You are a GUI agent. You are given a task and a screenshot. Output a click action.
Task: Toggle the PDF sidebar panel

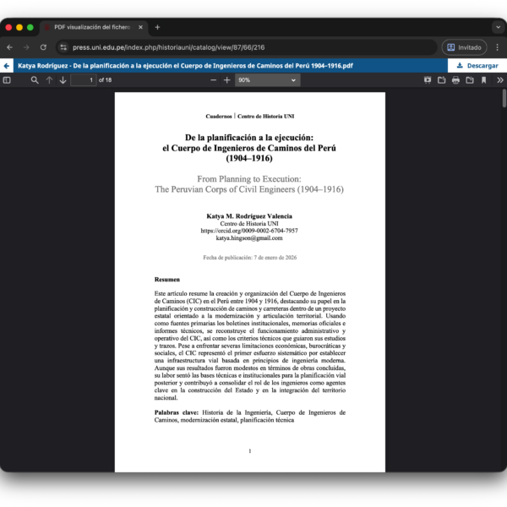tap(7, 80)
